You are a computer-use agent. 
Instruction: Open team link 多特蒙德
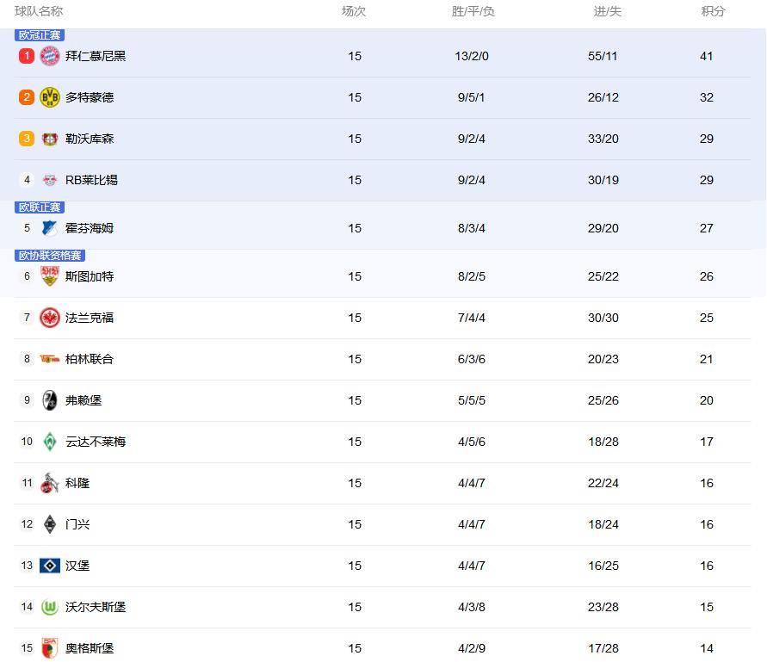pos(90,97)
